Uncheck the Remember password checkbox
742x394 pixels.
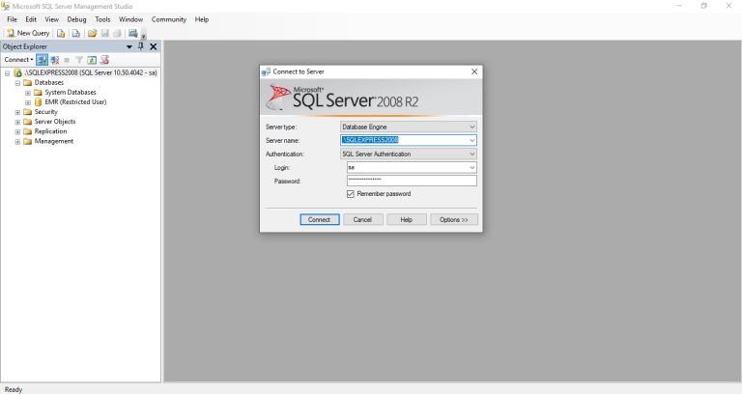(351, 194)
